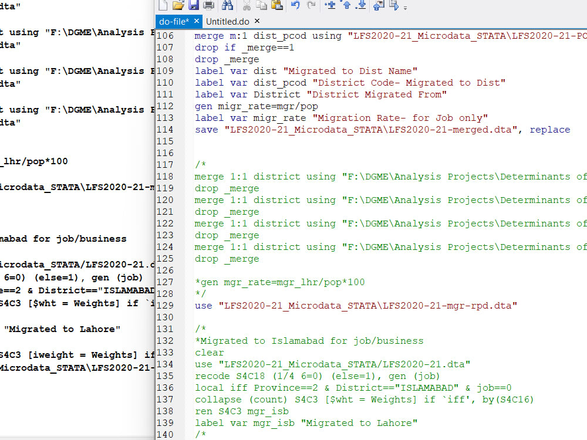This screenshot has width=587, height=440.
Task: Run the do-file quietly
Action: tap(377, 6)
